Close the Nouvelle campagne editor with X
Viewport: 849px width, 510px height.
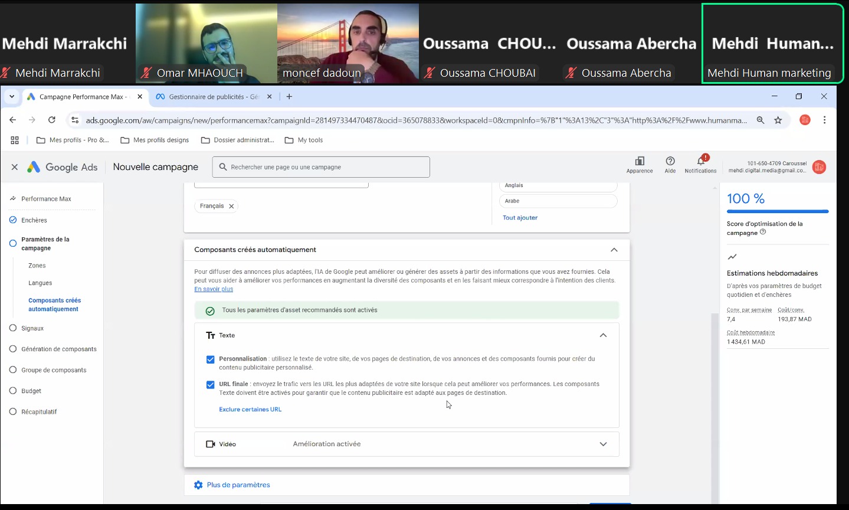pos(15,167)
